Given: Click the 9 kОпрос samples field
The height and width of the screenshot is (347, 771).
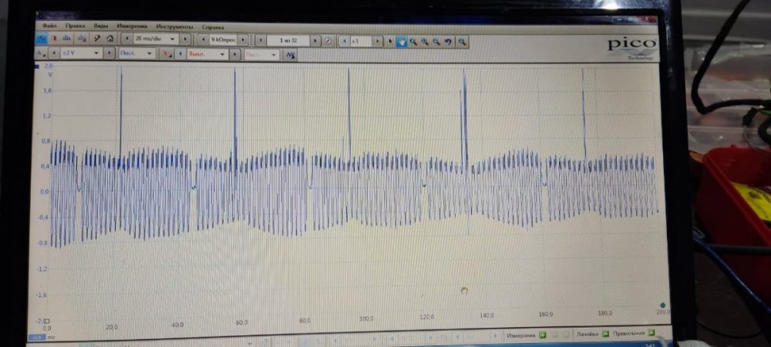Looking at the screenshot, I should click(x=224, y=39).
